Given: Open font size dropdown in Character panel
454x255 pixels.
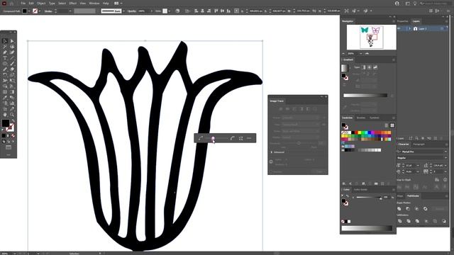Looking at the screenshot, I should [x=418, y=165].
